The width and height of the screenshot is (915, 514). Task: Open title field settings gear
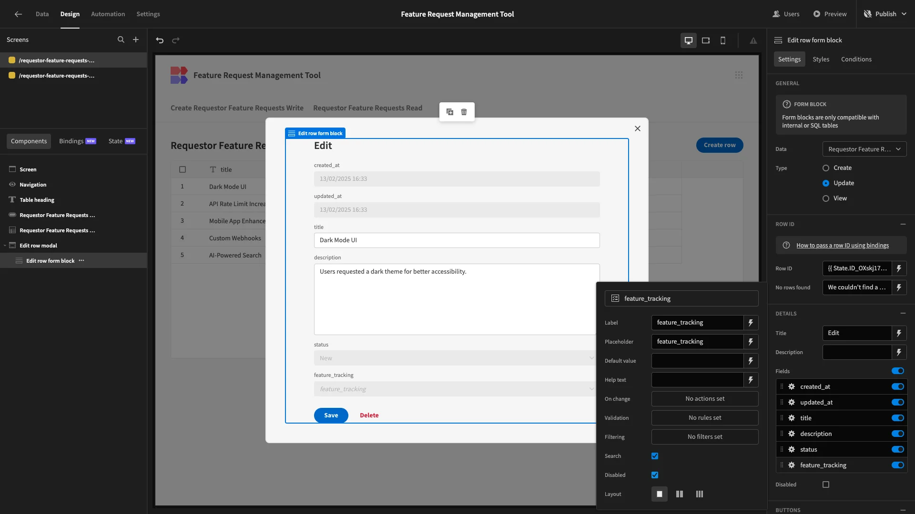click(x=792, y=418)
